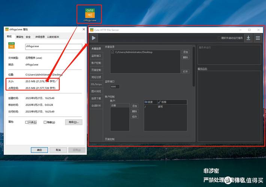Screen dimensions: 266x187
Task: Click the home icon next to the shared Desktop path
Action: (x=112, y=52)
